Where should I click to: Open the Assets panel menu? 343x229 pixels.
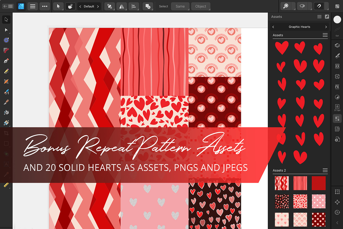coord(320,17)
